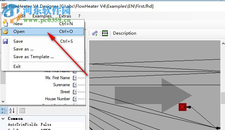Screen dimensions: 225x130
Task: Select the House Number field label
Action: point(57,99)
